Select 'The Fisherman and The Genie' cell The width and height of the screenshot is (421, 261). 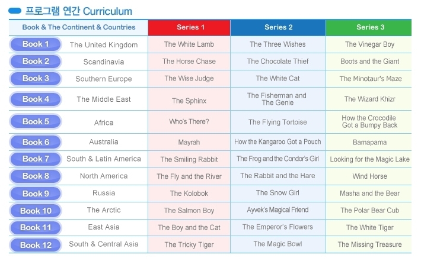coord(277,99)
